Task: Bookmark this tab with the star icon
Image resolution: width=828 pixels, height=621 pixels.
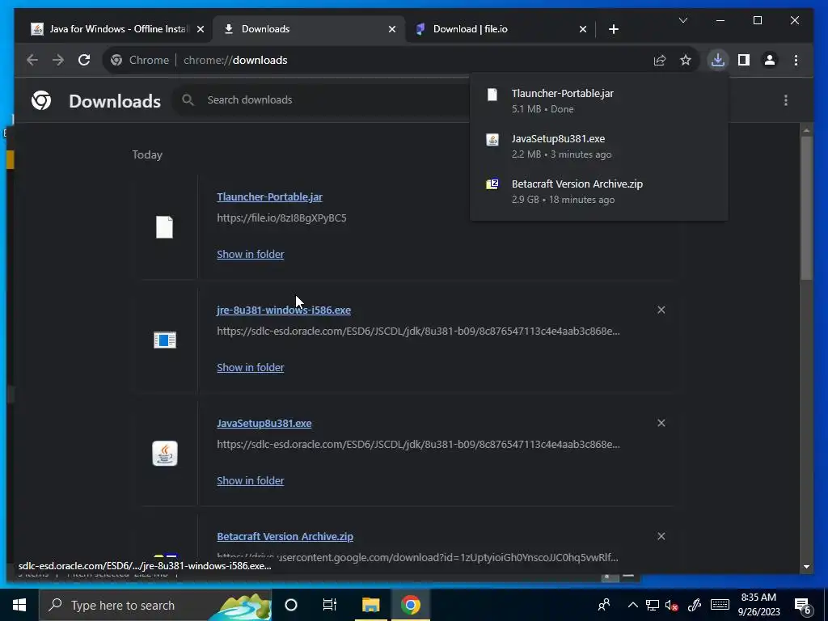Action: click(x=686, y=60)
